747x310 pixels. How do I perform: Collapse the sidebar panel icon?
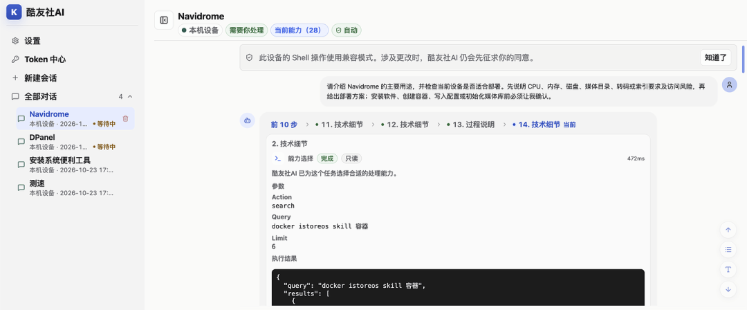164,20
